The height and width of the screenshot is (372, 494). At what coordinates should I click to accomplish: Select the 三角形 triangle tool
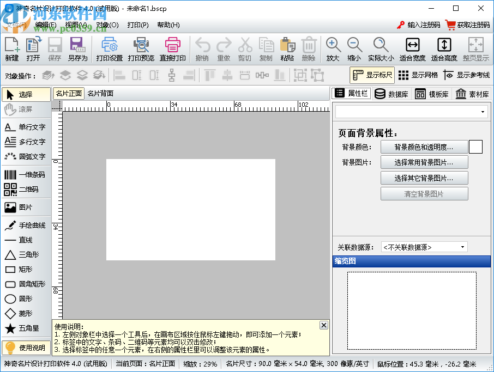(x=26, y=254)
